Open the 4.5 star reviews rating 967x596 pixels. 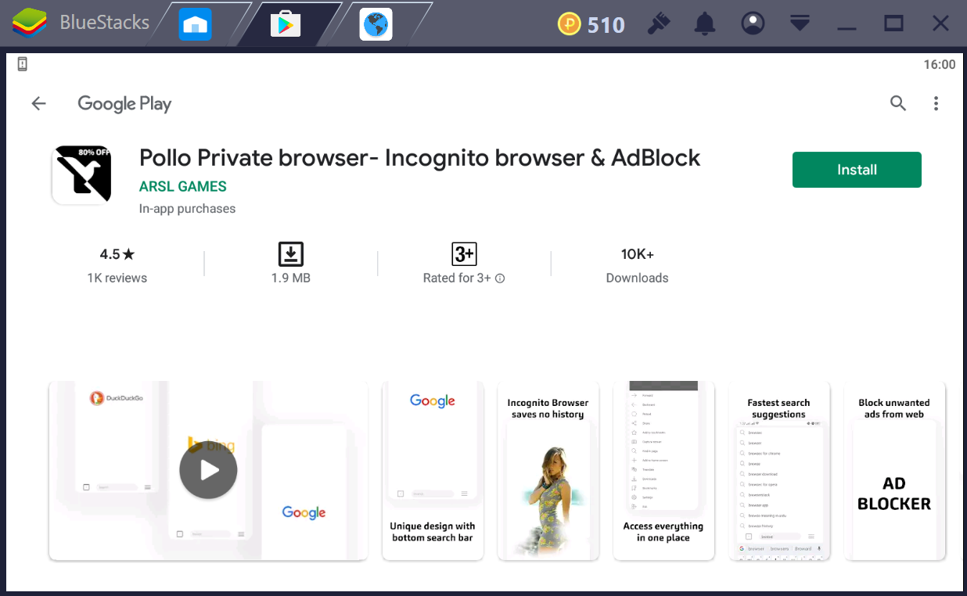click(117, 264)
